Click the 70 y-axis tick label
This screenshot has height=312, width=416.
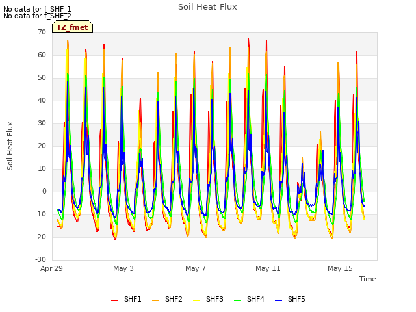click(42, 32)
